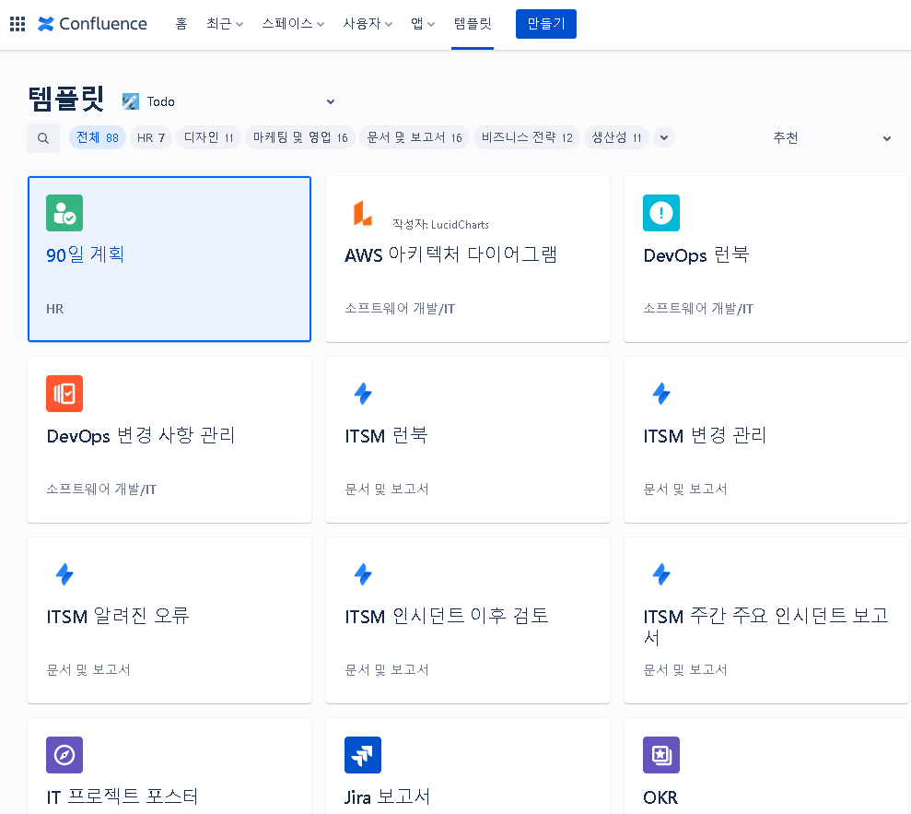
Task: Click the LucidCharts orange logo icon
Action: 363,213
